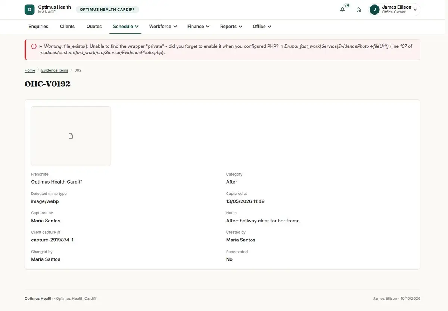Click Maria Santos under Captured by

click(46, 221)
